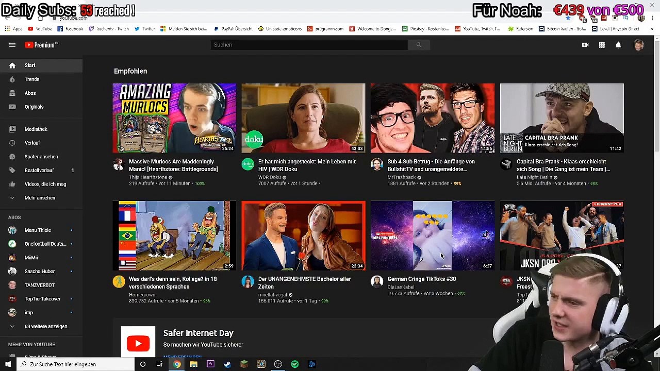Open Spotify from the taskbar
The width and height of the screenshot is (660, 371).
point(295,364)
